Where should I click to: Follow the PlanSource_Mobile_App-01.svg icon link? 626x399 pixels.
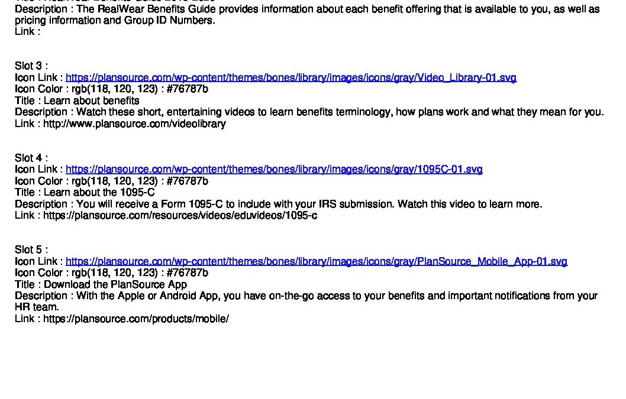coord(316,261)
